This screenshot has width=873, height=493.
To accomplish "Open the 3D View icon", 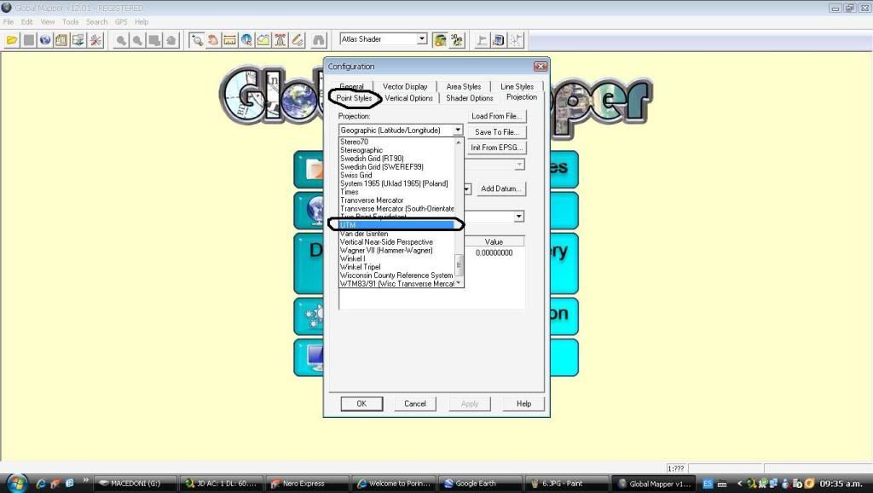I will tap(457, 40).
